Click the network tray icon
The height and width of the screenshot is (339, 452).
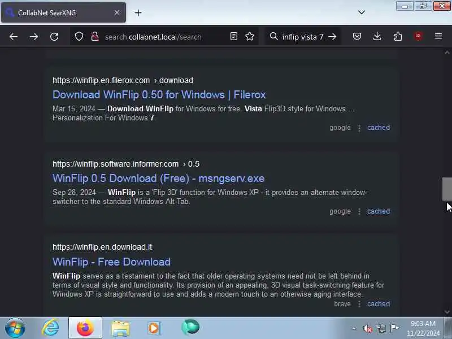[x=381, y=328]
